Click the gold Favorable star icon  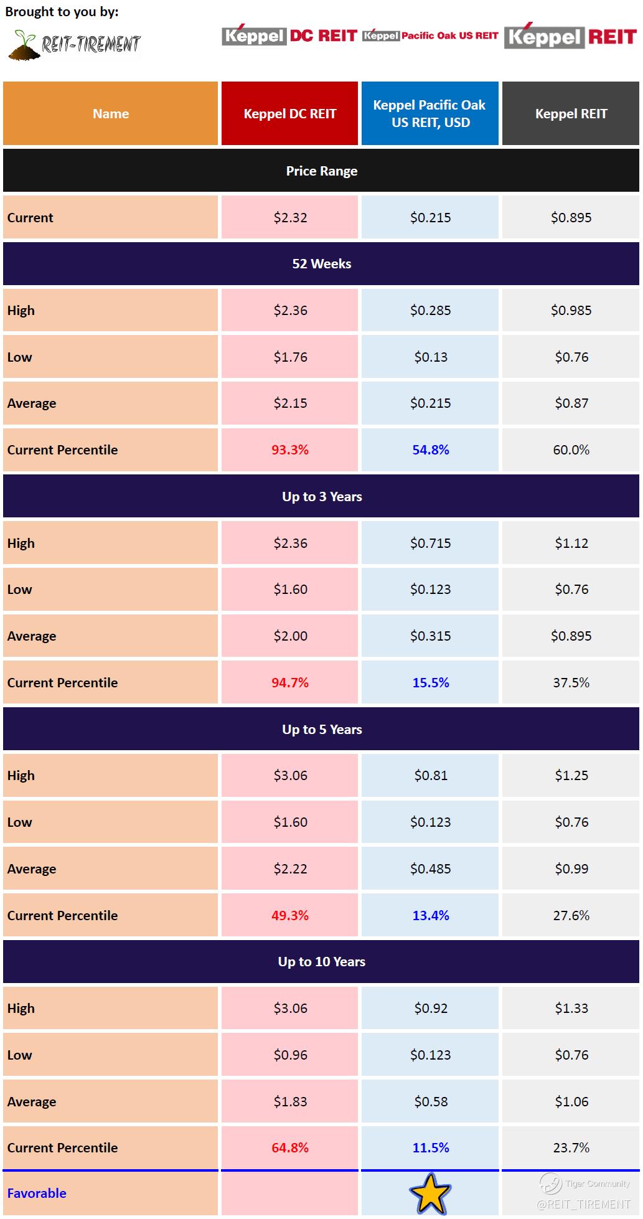click(x=430, y=1192)
